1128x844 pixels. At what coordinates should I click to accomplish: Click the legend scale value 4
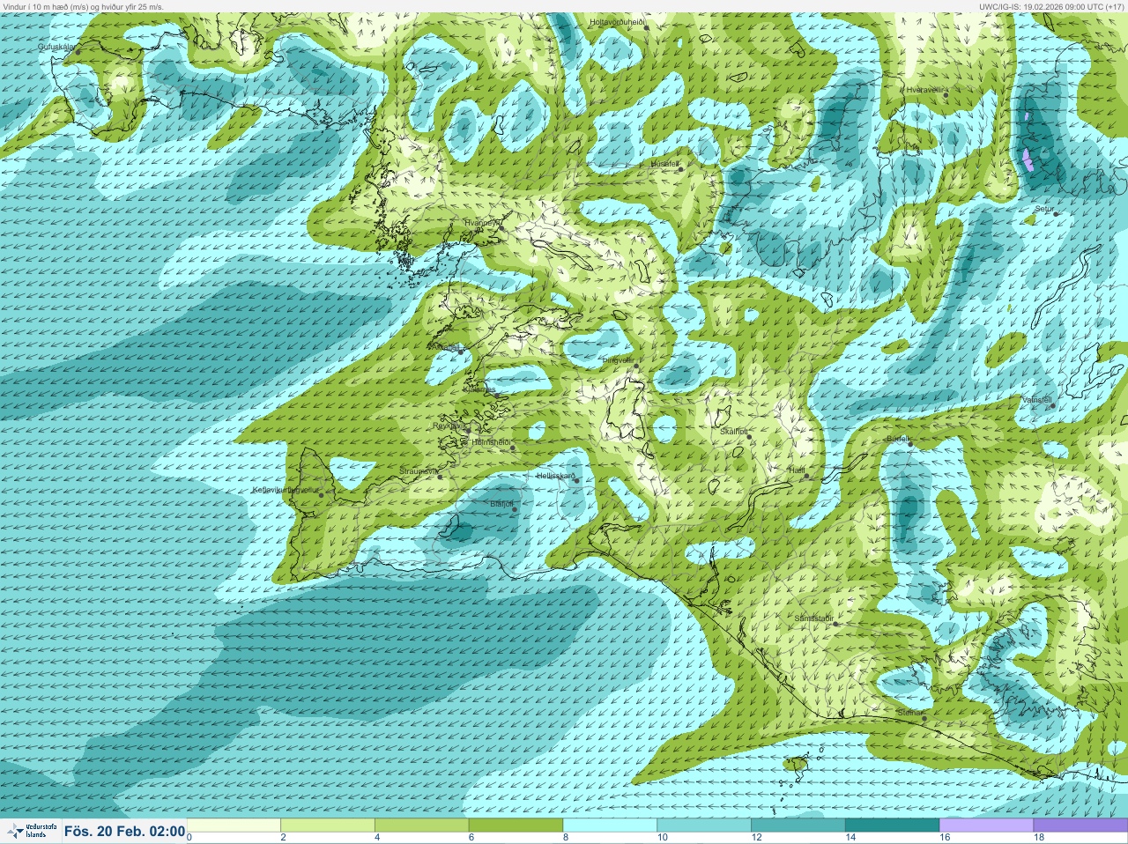pos(377,838)
